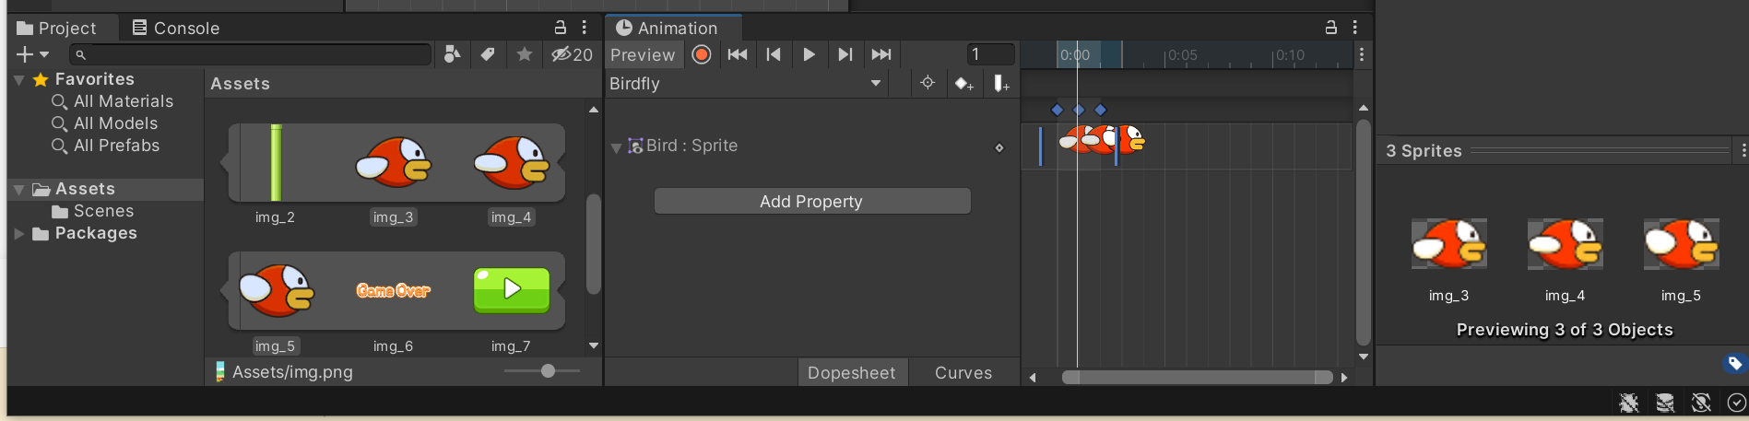The width and height of the screenshot is (1749, 421).
Task: Click the favorites star save-search icon
Action: [524, 54]
